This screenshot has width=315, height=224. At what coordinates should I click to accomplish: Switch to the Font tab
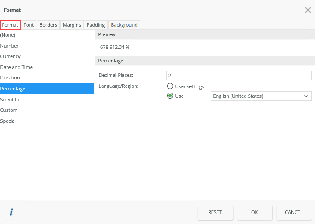click(x=29, y=25)
